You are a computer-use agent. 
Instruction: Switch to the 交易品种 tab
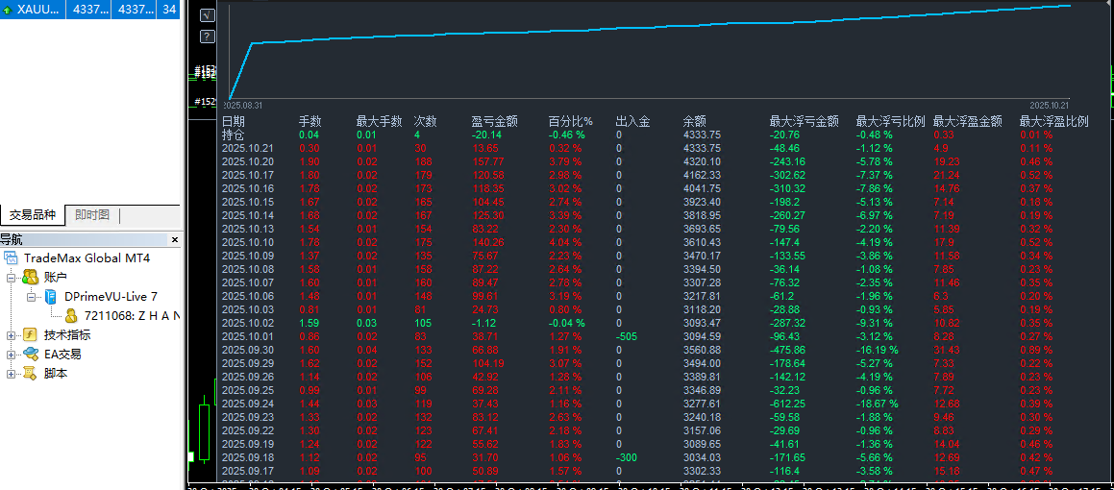click(x=32, y=215)
